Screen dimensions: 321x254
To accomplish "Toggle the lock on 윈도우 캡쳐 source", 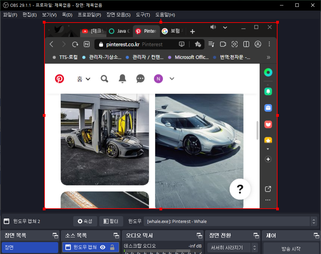I will [x=112, y=247].
